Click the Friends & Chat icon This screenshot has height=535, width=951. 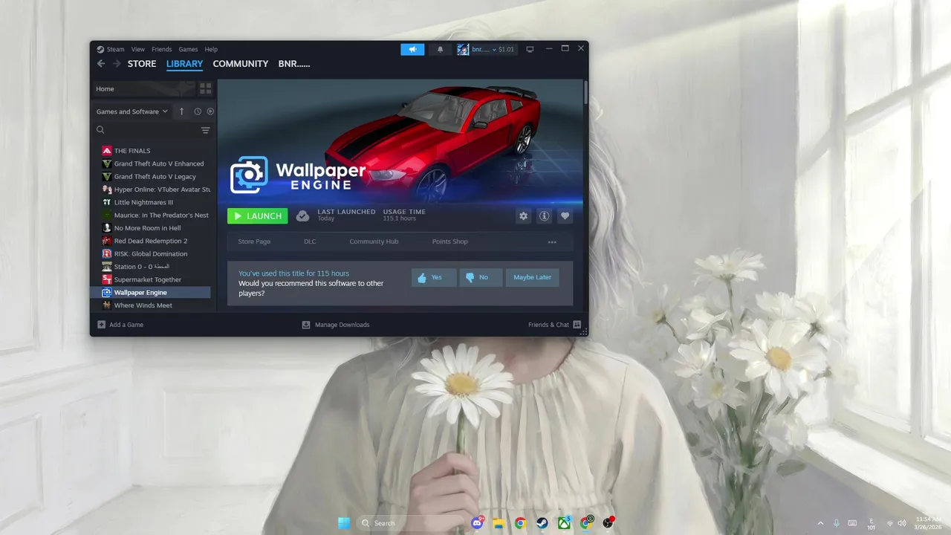click(577, 325)
